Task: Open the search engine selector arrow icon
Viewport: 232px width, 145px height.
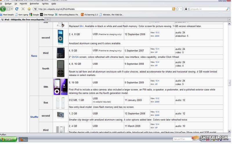Action: click(x=187, y=9)
